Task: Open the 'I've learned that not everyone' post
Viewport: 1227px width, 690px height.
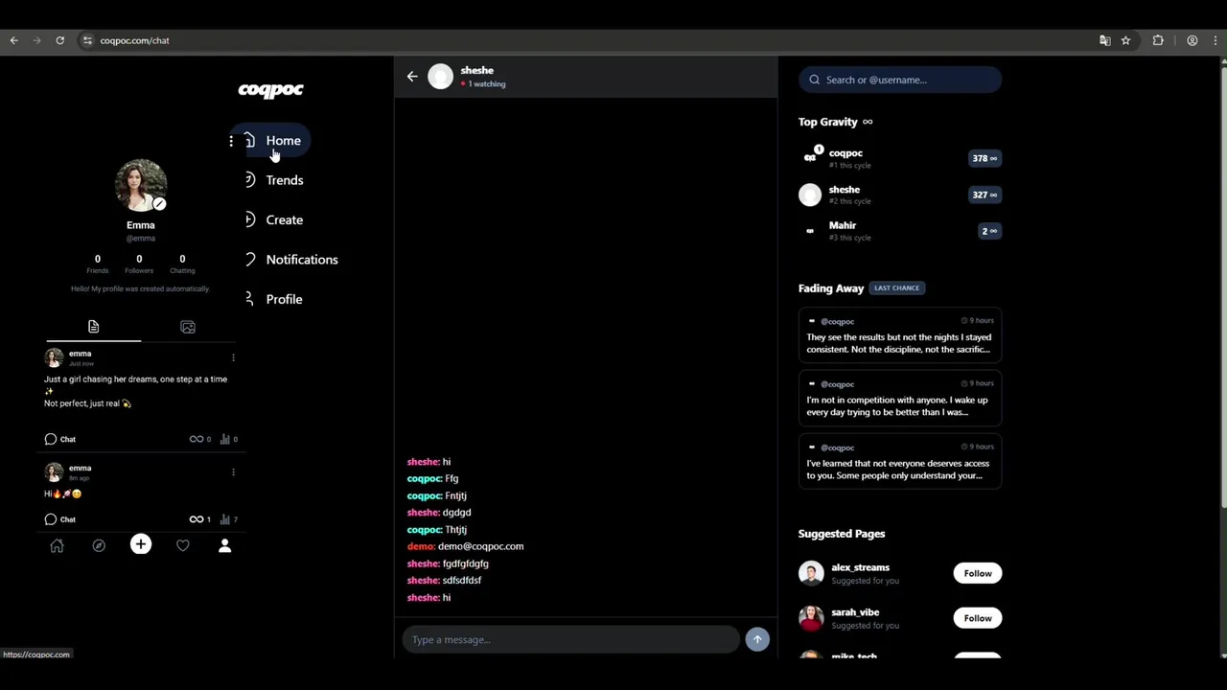Action: pos(900,463)
